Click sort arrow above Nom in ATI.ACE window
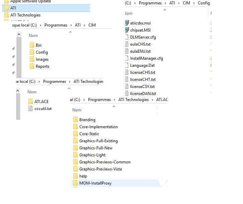243x204 pixels. pyautogui.click(x=114, y=106)
